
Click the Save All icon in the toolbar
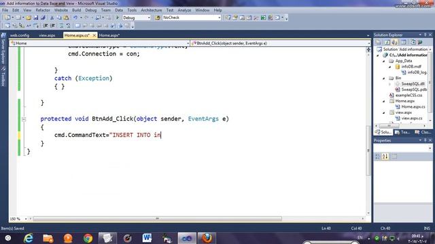(43, 18)
